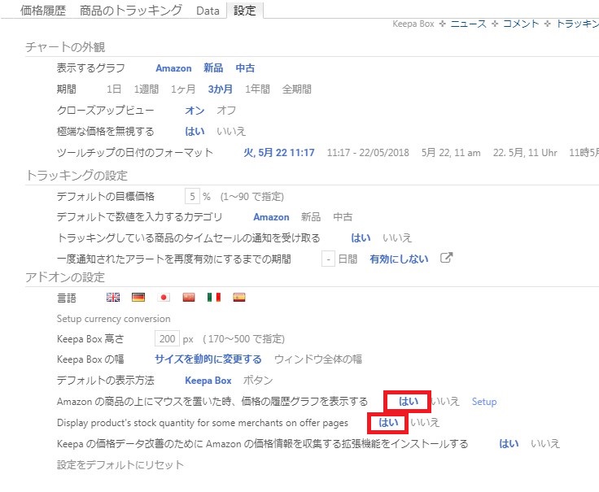
Task: Choose はい for hover price history graph
Action: point(409,402)
